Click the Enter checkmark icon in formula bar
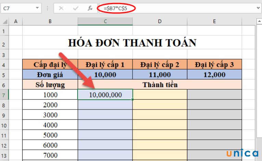The height and width of the screenshot is (161, 262). pyautogui.click(x=76, y=8)
